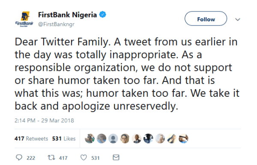Click the blue verified badge
257x165 pixels.
103,14
